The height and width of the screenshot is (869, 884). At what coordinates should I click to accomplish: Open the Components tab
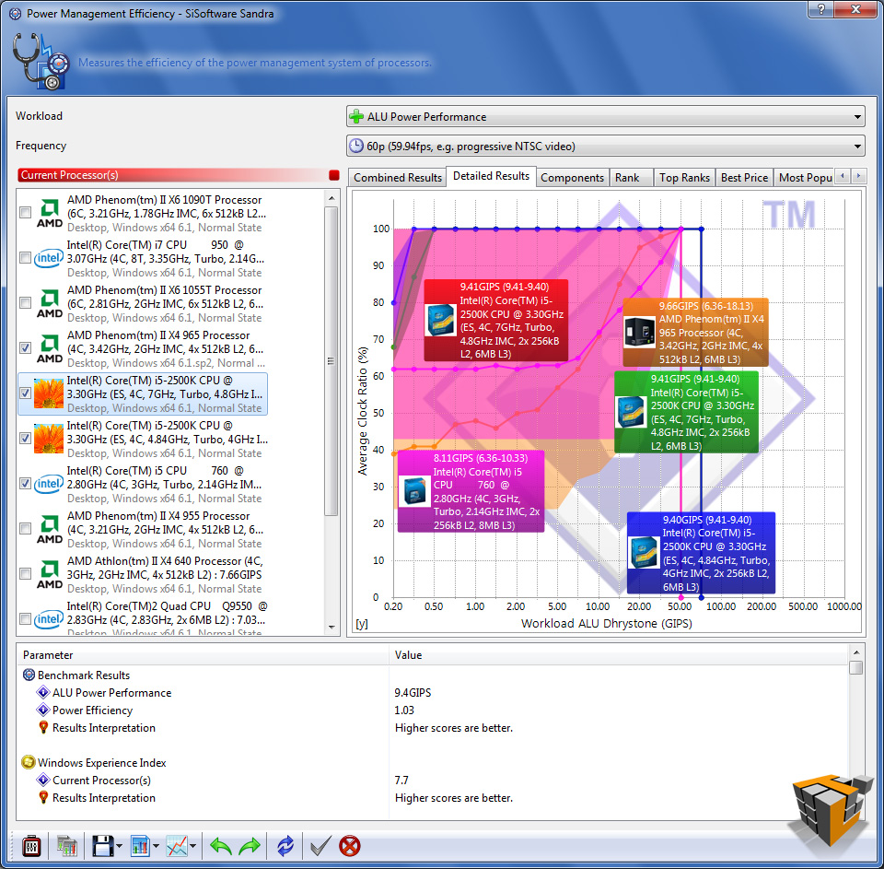[x=572, y=178]
